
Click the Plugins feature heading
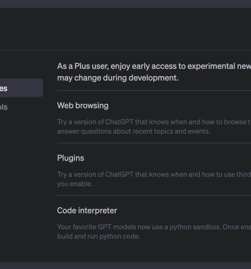pyautogui.click(x=70, y=158)
